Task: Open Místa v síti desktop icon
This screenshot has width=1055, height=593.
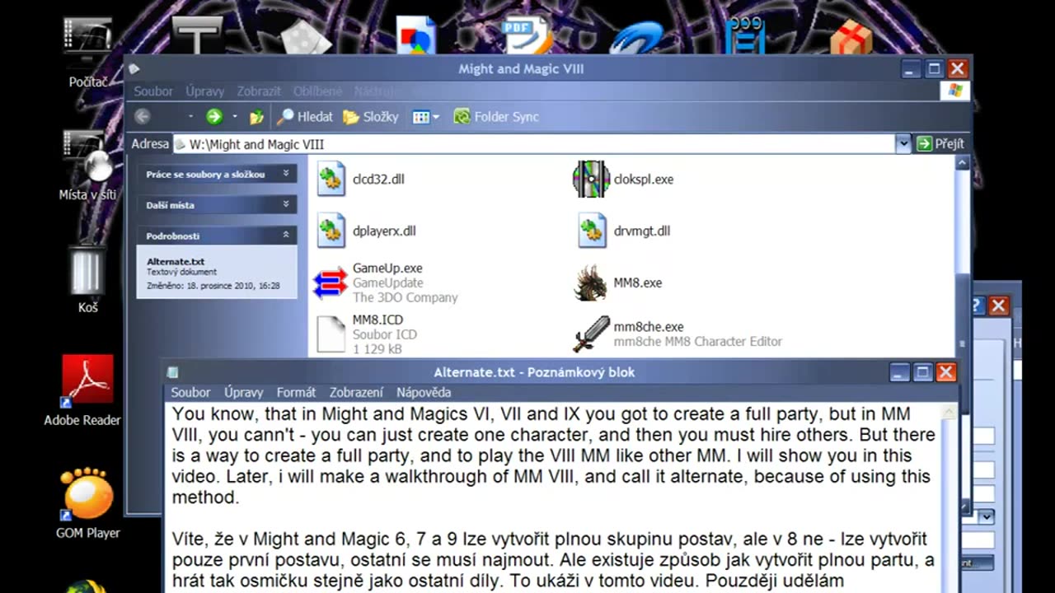Action: [88, 165]
